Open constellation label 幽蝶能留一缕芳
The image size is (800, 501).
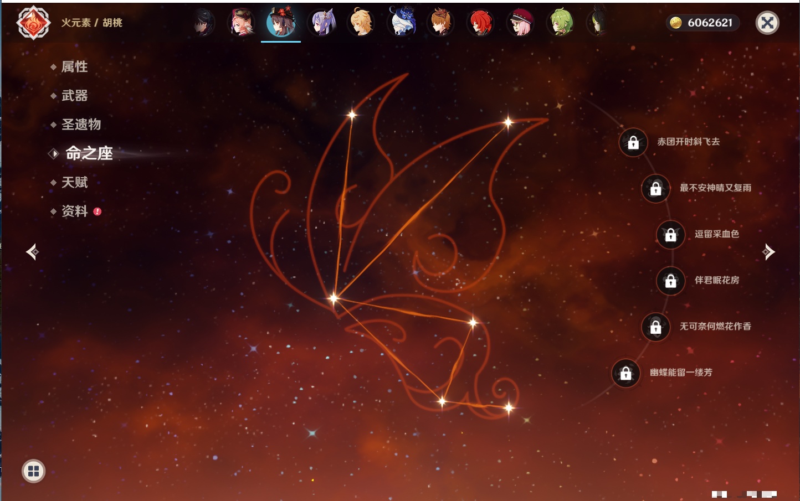click(681, 373)
